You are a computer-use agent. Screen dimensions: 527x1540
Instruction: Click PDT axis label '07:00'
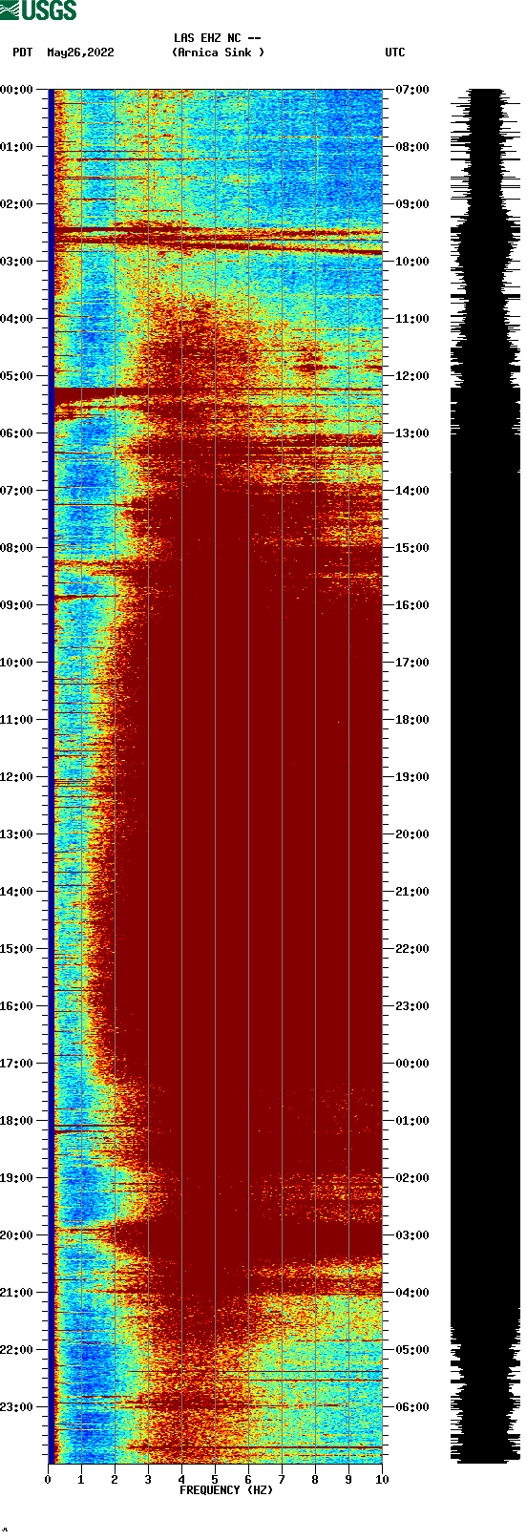coord(16,491)
